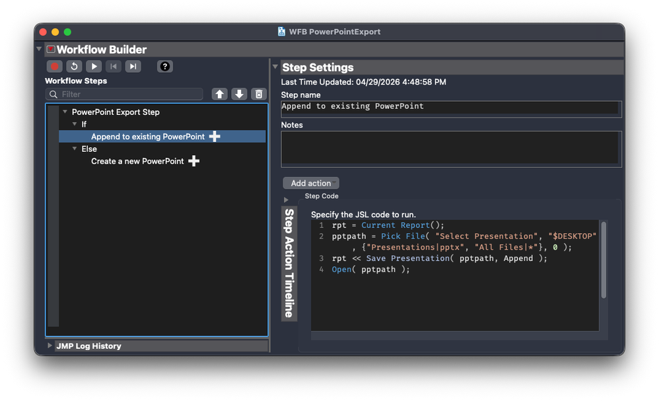Collapse the Workflow Builder outline triangle
Image resolution: width=659 pixels, height=401 pixels.
click(x=40, y=49)
